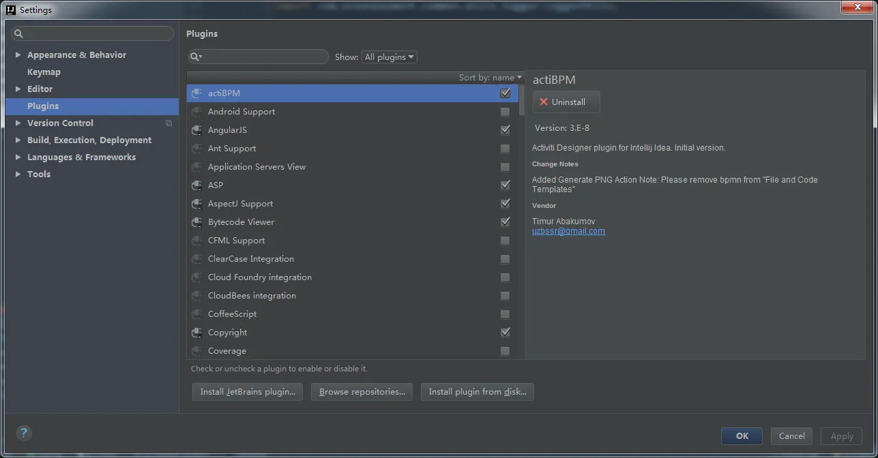This screenshot has width=878, height=458.
Task: Click the Android Support plugin icon
Action: [196, 112]
